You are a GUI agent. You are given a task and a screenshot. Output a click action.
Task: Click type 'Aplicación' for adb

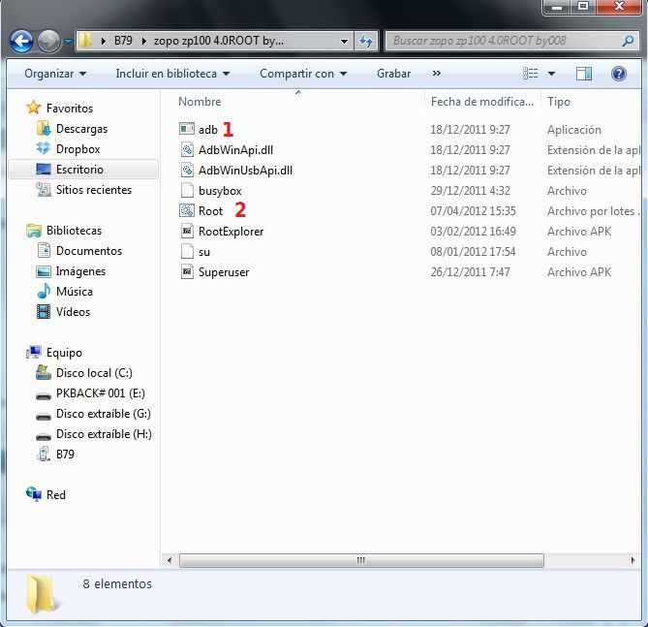coord(574,130)
